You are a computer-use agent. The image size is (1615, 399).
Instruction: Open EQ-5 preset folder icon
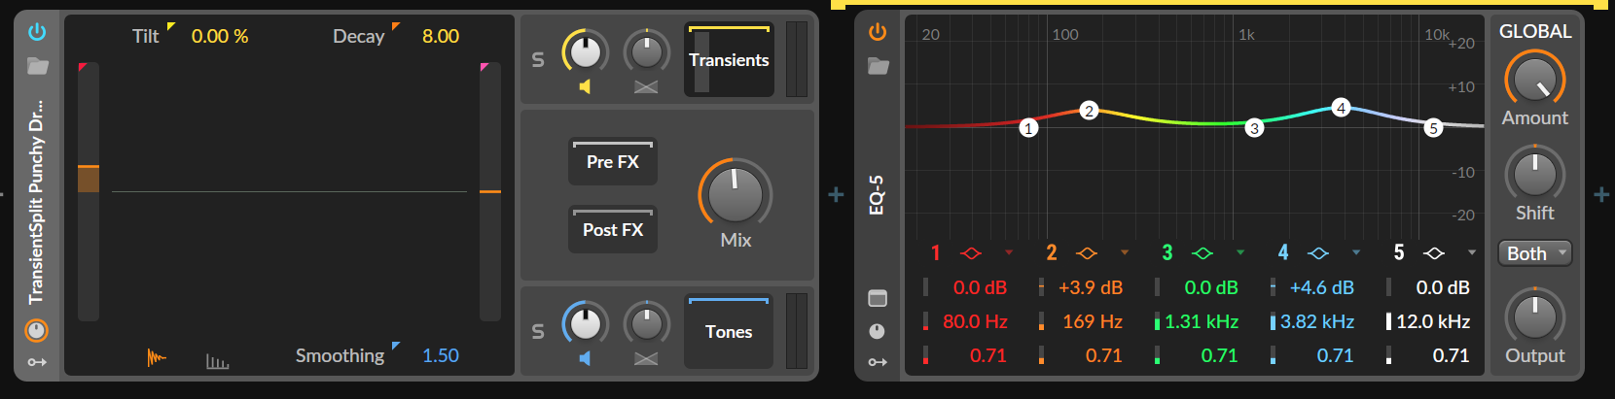[x=878, y=66]
